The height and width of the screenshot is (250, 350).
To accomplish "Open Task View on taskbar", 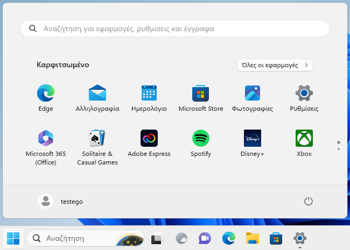I will (157, 238).
